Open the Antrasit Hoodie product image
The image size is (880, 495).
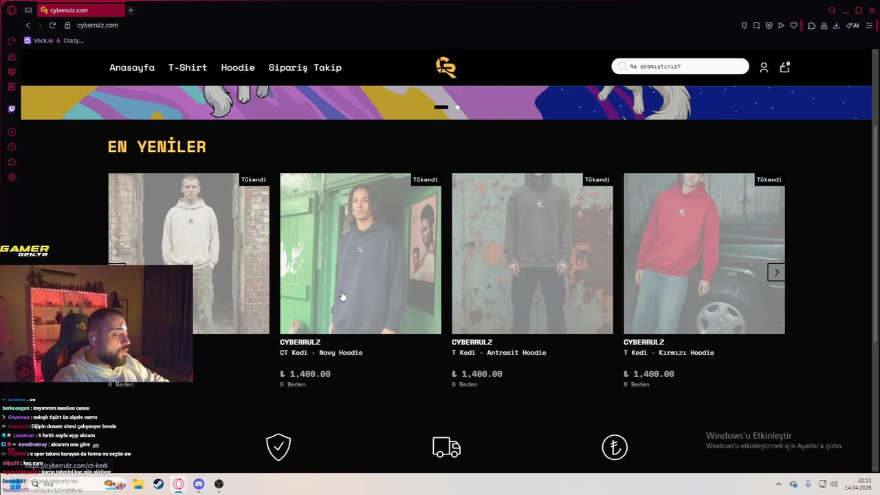point(532,254)
